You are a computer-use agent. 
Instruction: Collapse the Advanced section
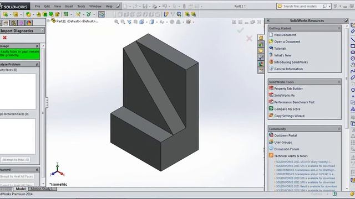coord(37,170)
